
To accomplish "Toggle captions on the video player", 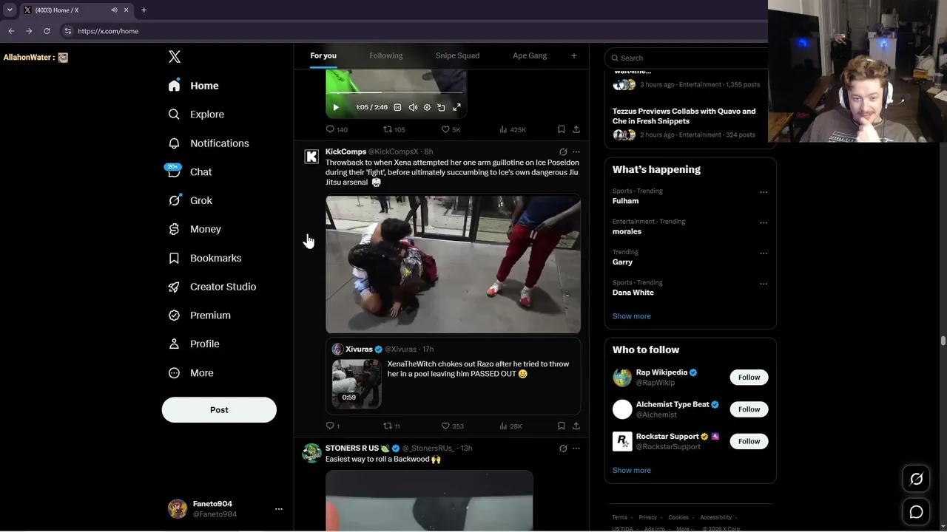I will coord(397,108).
